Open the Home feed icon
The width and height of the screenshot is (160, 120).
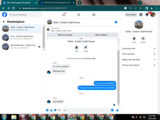pyautogui.click(x=64, y=15)
